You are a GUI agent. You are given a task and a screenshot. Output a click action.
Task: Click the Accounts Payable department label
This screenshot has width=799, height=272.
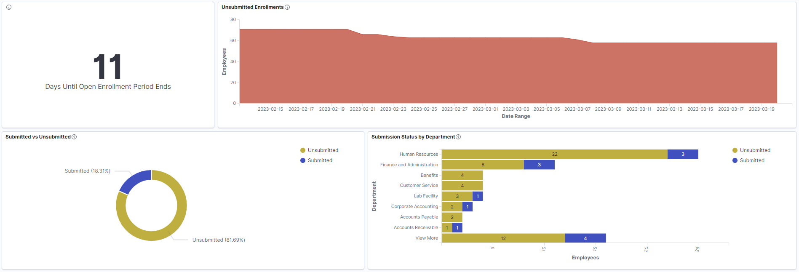pos(419,217)
